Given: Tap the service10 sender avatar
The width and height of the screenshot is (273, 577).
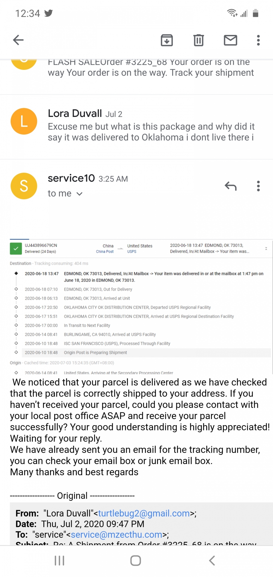Looking at the screenshot, I should [x=24, y=186].
